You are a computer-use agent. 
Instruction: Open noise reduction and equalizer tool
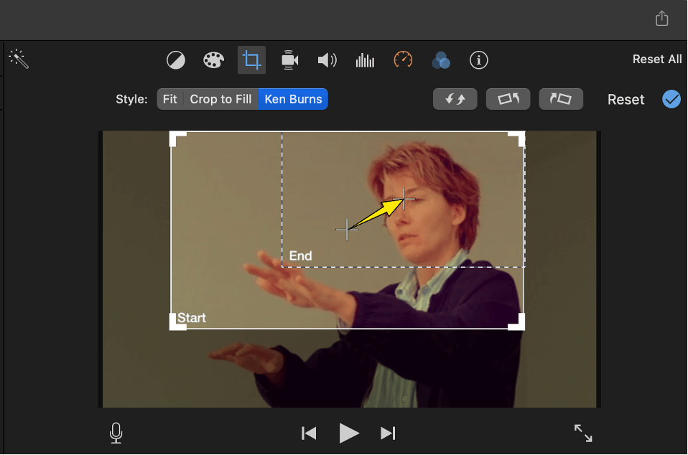pyautogui.click(x=365, y=60)
